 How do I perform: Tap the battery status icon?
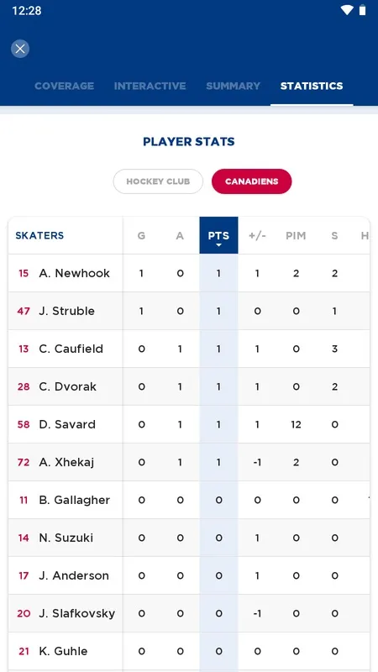pyautogui.click(x=363, y=10)
